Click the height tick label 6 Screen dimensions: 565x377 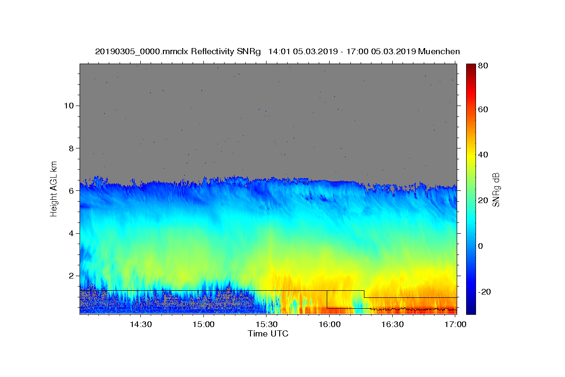click(x=70, y=190)
